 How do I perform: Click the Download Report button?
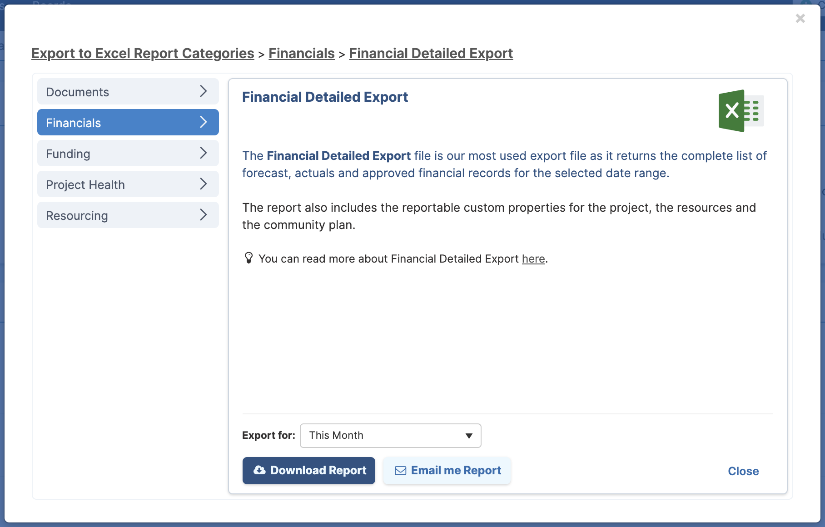tap(309, 471)
